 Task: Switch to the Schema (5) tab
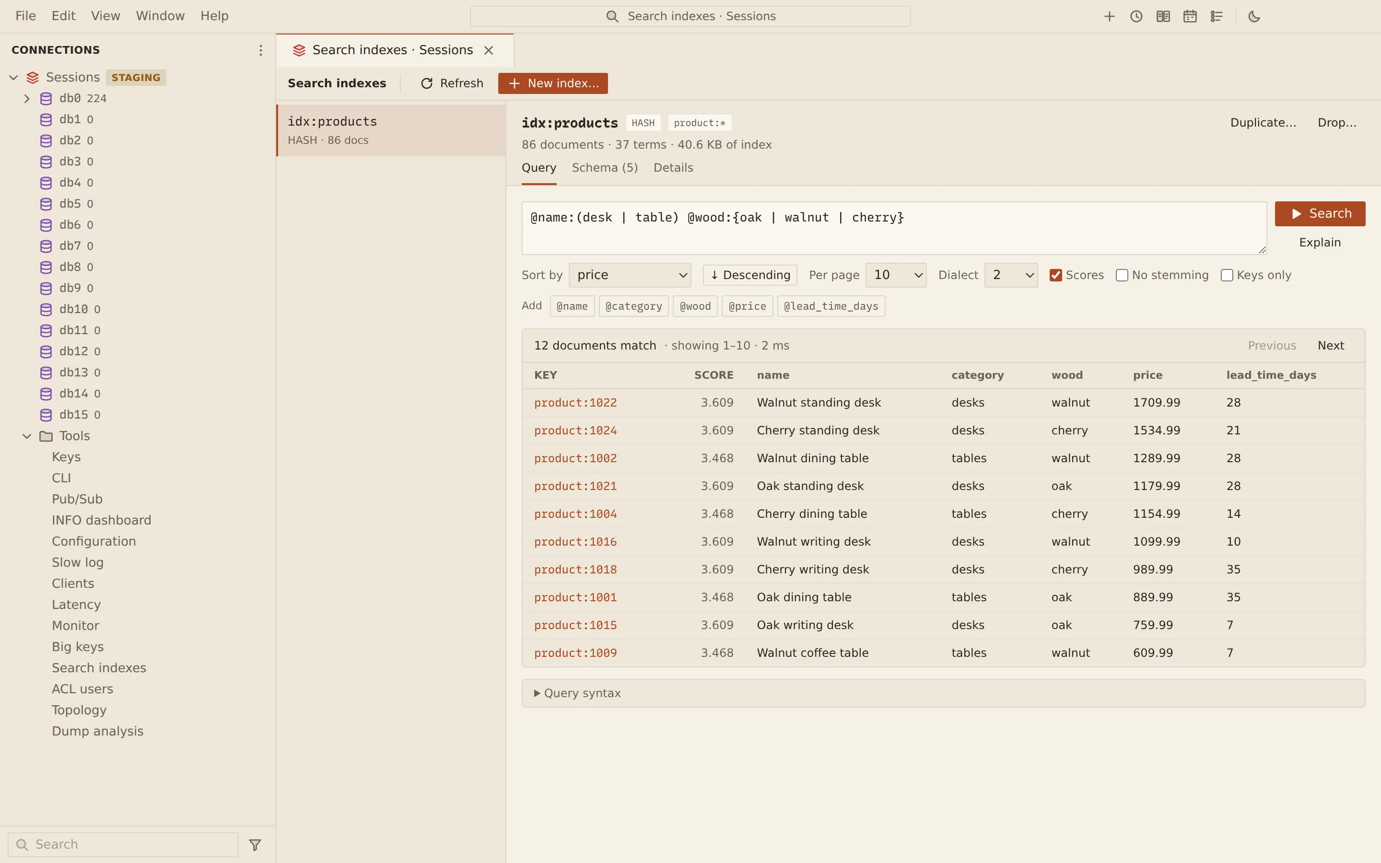(x=605, y=168)
